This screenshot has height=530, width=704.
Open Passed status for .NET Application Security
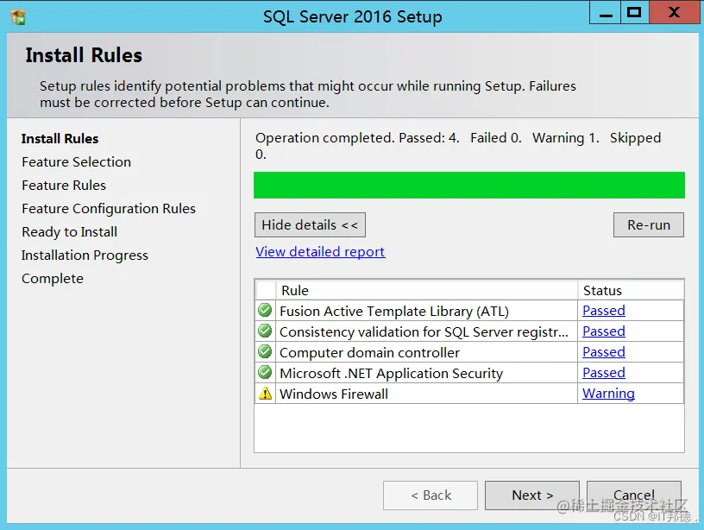point(603,372)
